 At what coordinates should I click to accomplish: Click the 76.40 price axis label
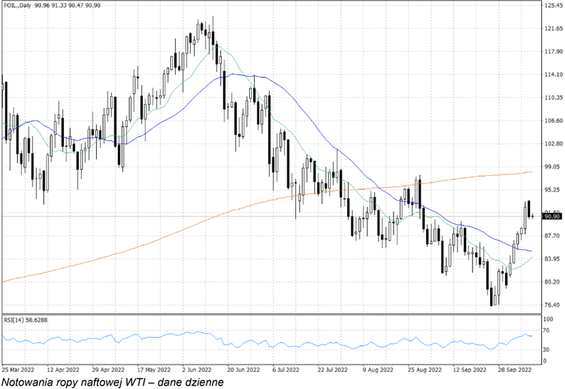tap(553, 305)
